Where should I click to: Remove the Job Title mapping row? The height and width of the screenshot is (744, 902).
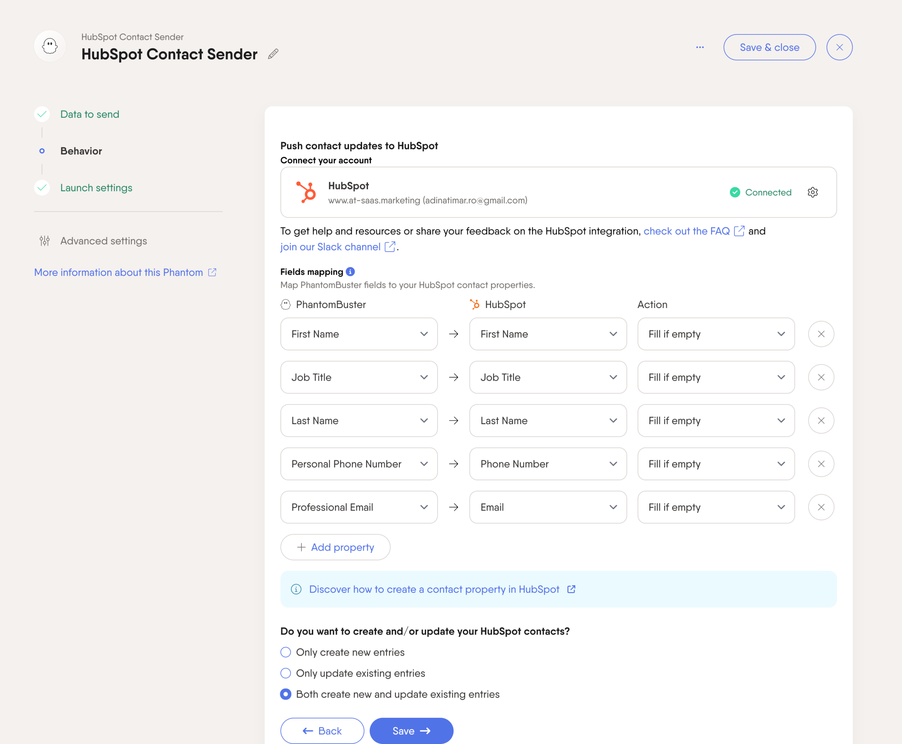821,377
